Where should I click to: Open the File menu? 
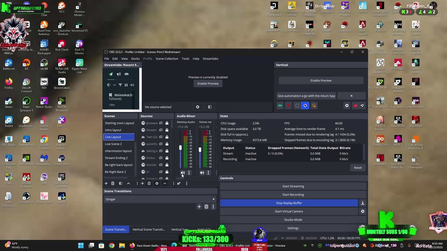(x=107, y=59)
